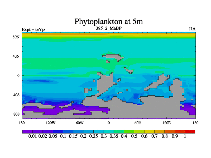
Task: Click the '60E' longitude axis label
Action: pos(137,123)
